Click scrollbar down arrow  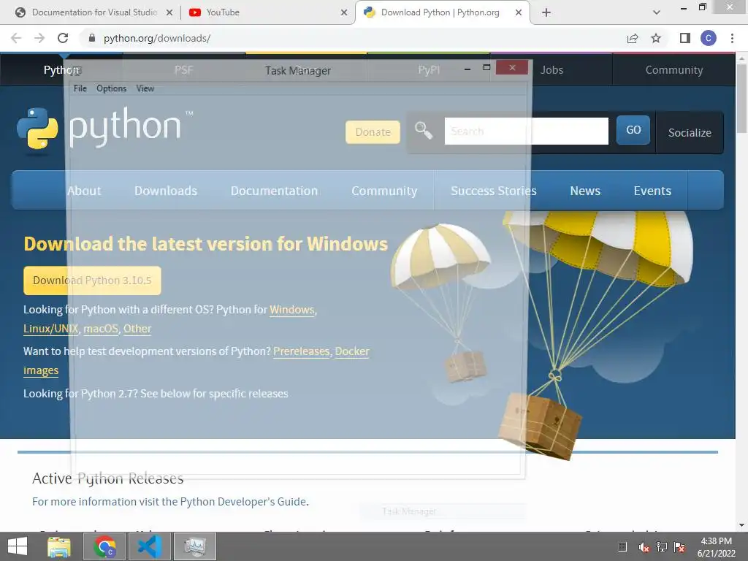click(741, 525)
